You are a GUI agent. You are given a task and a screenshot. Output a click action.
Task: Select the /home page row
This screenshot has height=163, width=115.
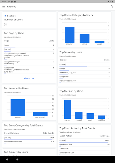(x=29, y=45)
